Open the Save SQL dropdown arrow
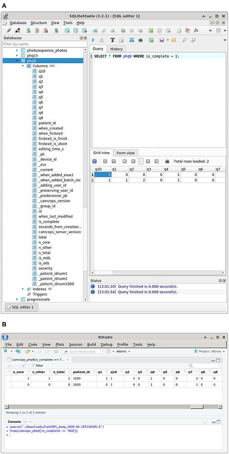This screenshot has width=229, height=454. tap(167, 40)
